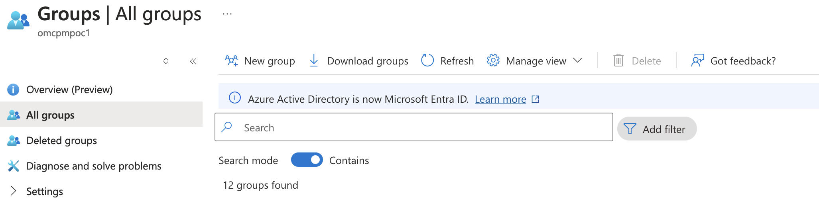Click the Got feedback person icon
The image size is (819, 203).
pyautogui.click(x=697, y=61)
